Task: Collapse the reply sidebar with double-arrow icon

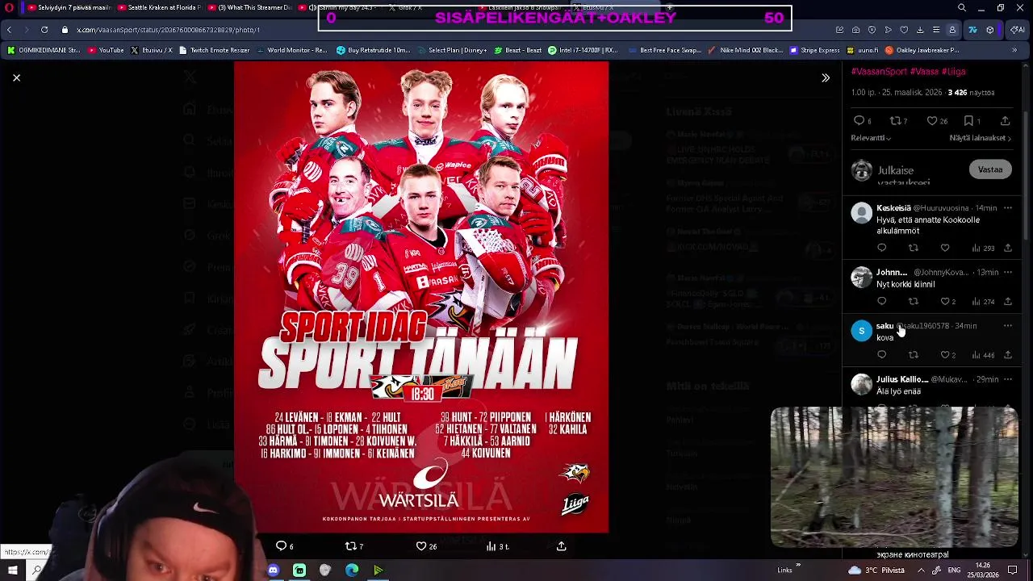Action: tap(826, 78)
